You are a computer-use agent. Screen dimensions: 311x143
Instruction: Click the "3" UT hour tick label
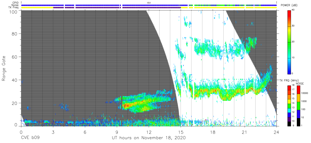pos(53,132)
